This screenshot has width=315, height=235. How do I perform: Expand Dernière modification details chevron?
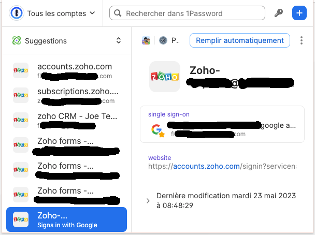click(x=148, y=201)
